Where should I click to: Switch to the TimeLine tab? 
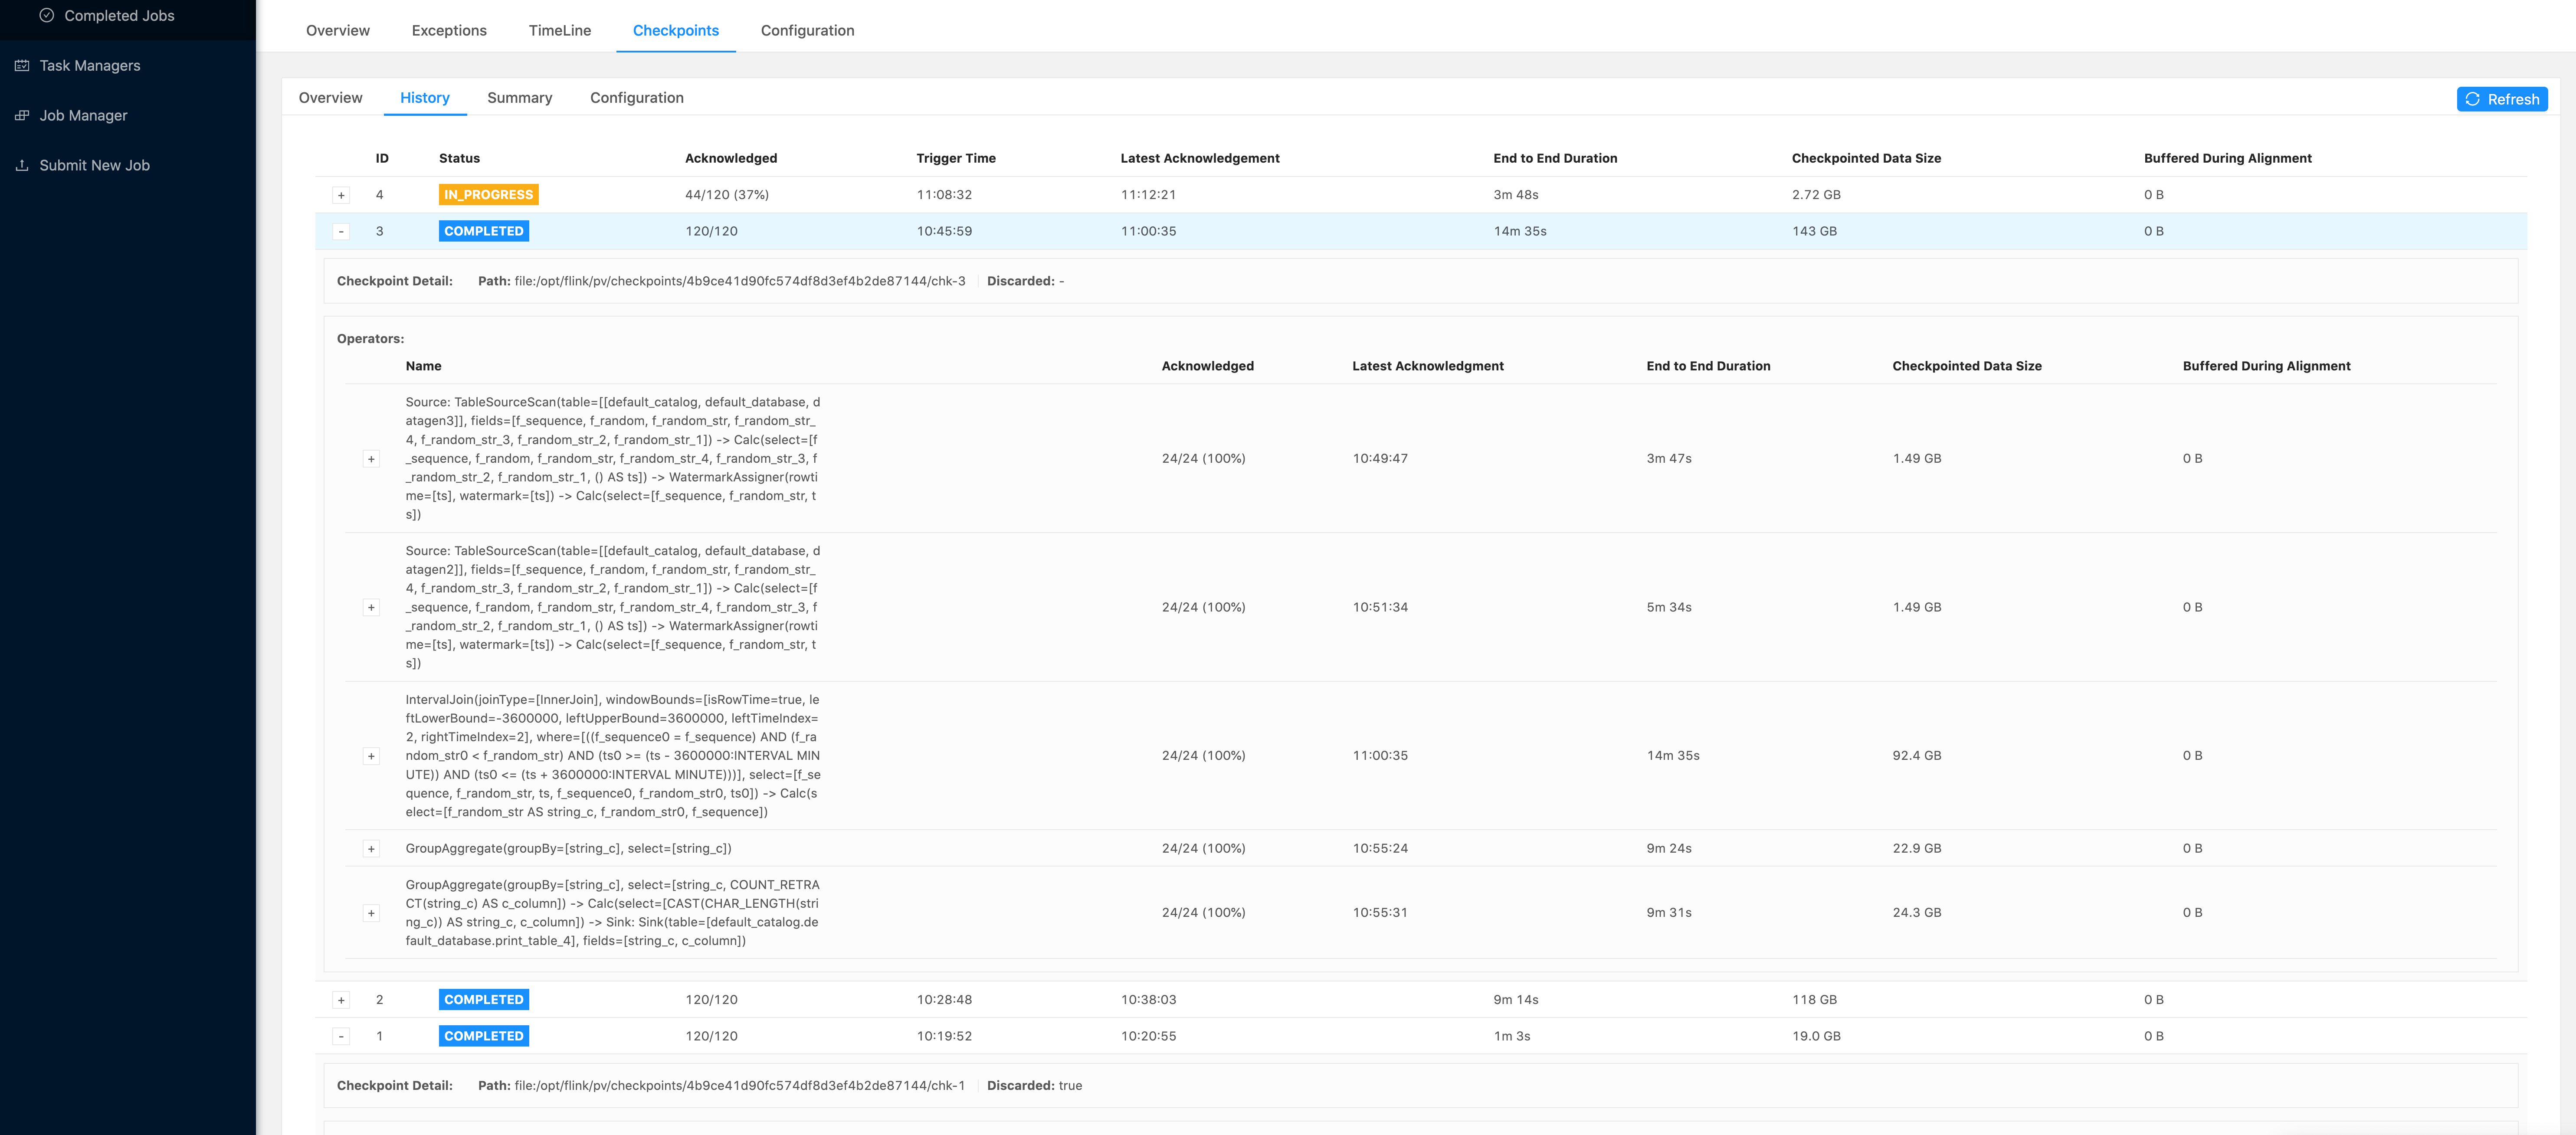[559, 31]
